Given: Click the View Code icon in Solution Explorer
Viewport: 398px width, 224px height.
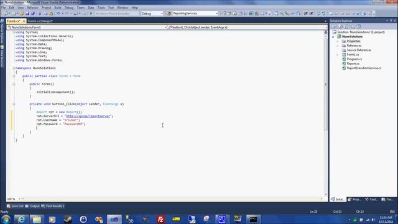Looking at the screenshot, I should tap(353, 26).
